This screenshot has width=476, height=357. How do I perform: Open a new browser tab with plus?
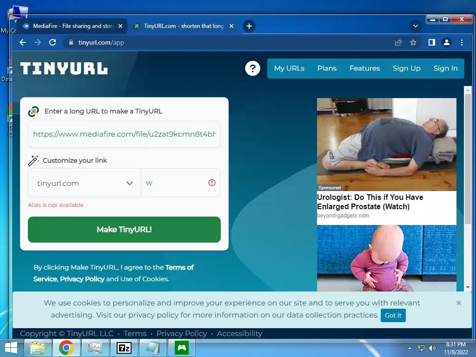(x=249, y=26)
